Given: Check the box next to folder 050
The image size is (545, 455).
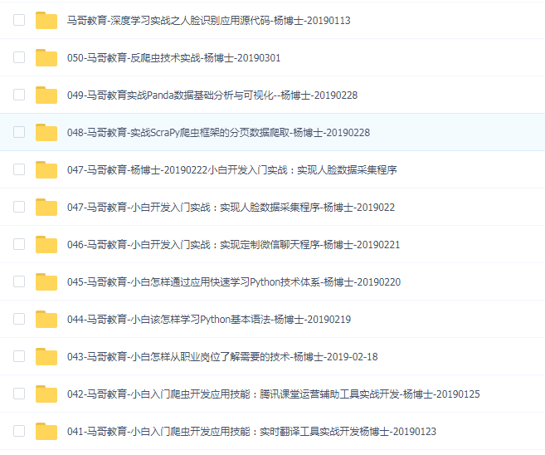Looking at the screenshot, I should pos(19,57).
